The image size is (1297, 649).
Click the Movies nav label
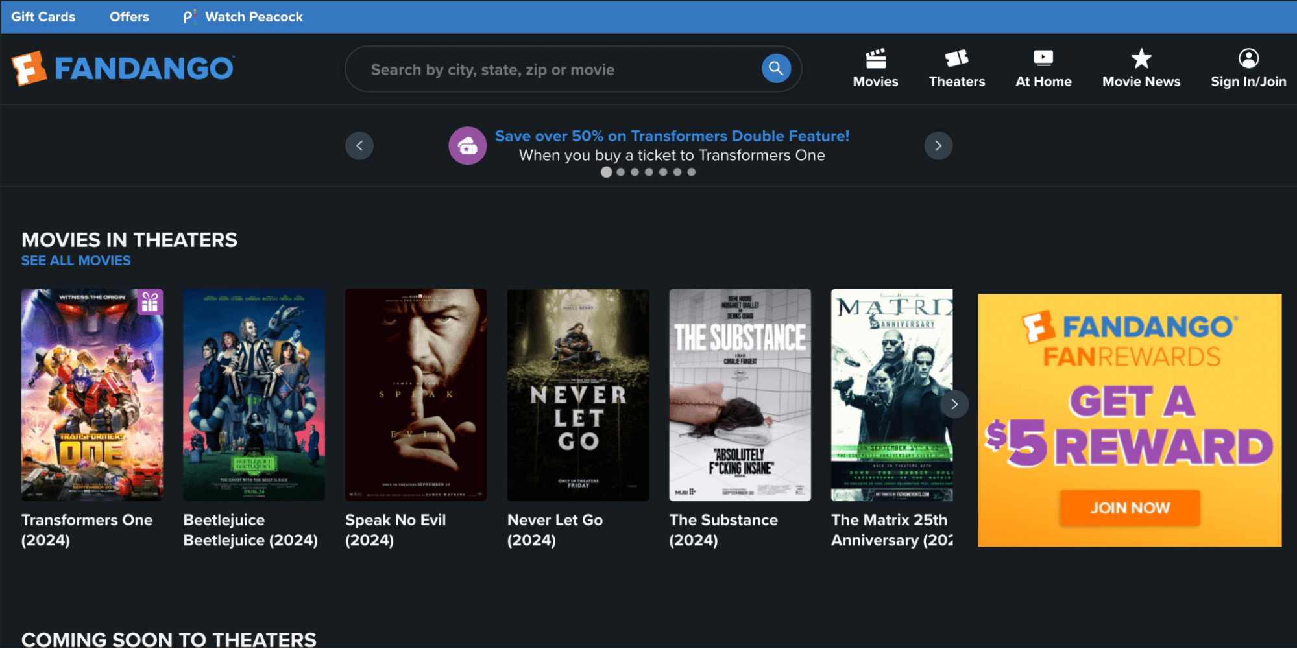[x=875, y=82]
